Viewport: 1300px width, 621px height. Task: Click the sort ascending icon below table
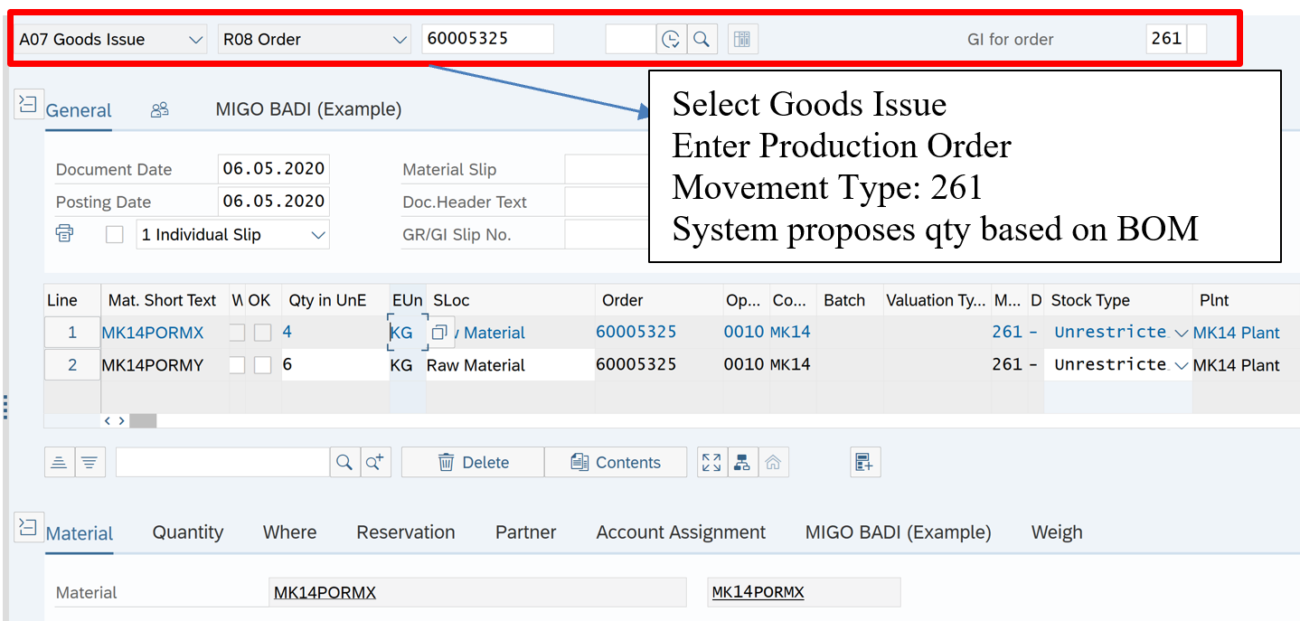[59, 462]
